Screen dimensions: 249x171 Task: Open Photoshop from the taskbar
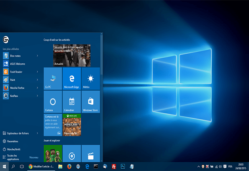pyautogui.click(x=123, y=166)
